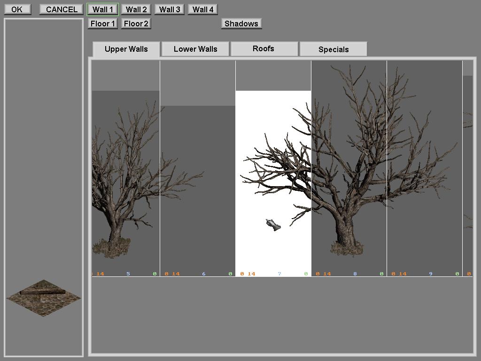
Task: Click the isometric floor tile preview
Action: pyautogui.click(x=43, y=298)
